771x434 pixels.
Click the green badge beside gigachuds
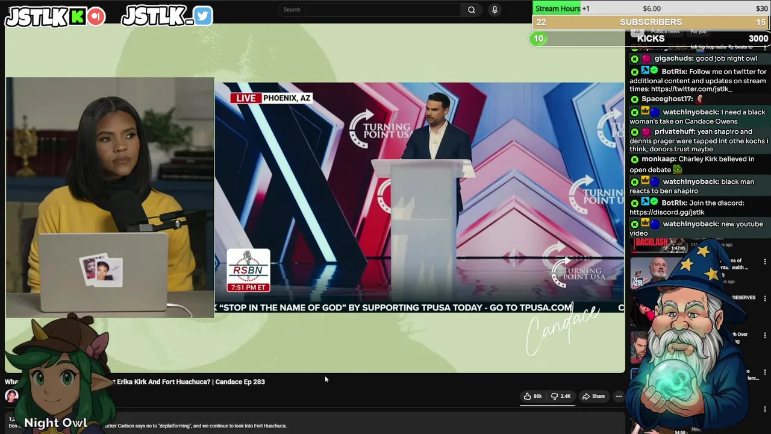634,59
